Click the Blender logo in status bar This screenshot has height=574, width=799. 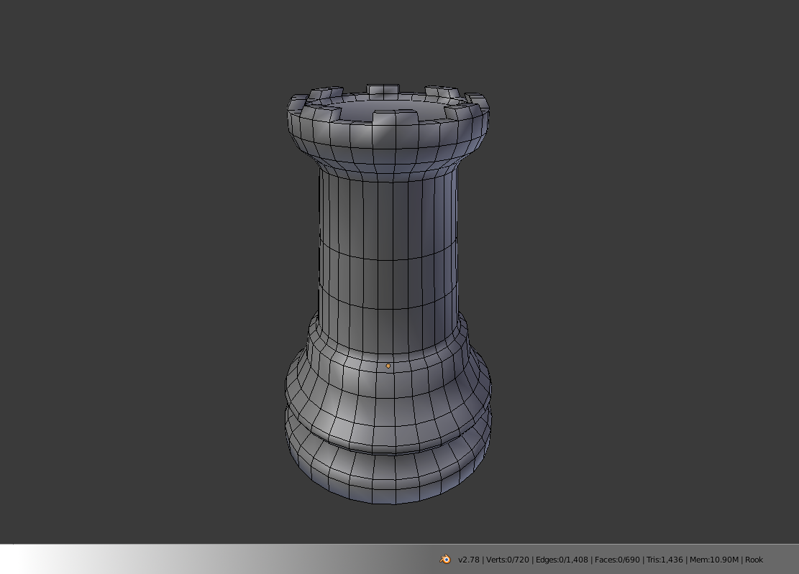point(445,559)
